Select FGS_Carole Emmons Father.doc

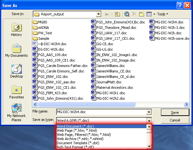pyautogui.click(x=60, y=66)
